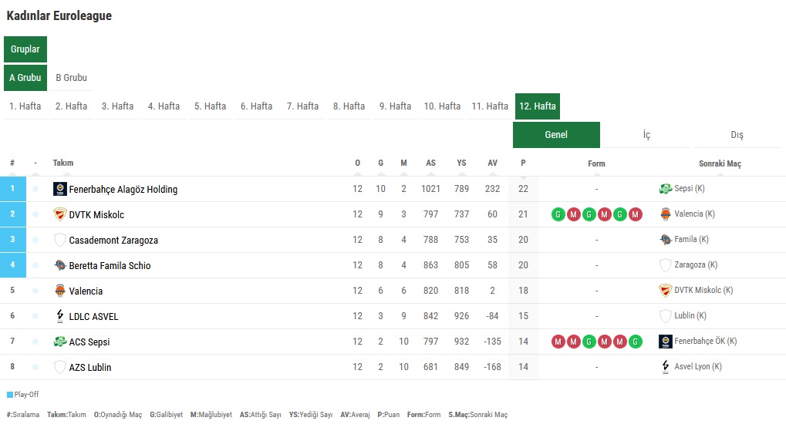Click the Sepsi logo in next match column

click(666, 189)
